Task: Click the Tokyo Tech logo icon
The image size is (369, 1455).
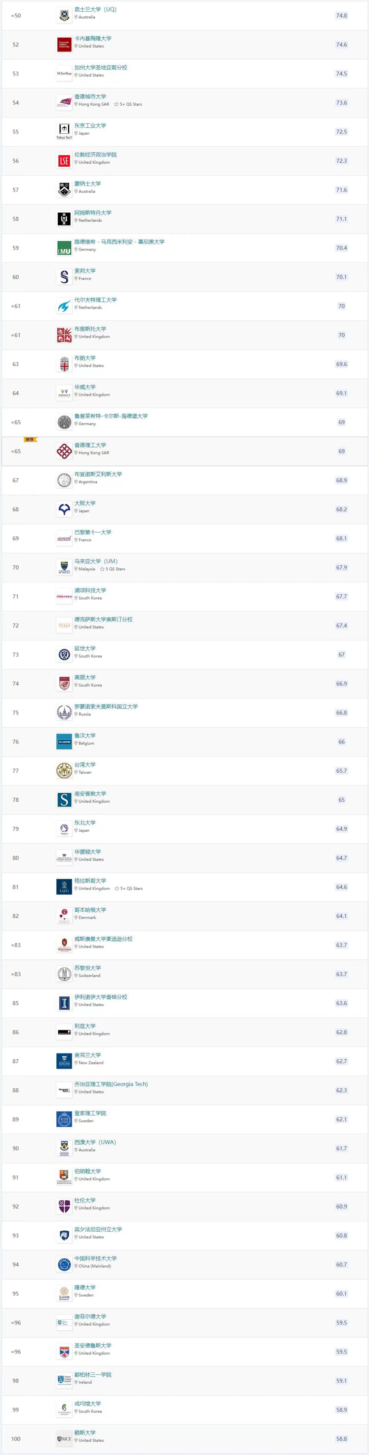Action: [64, 132]
